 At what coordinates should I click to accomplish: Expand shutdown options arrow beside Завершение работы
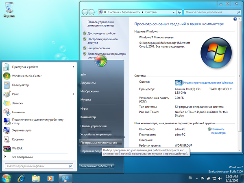(112, 166)
